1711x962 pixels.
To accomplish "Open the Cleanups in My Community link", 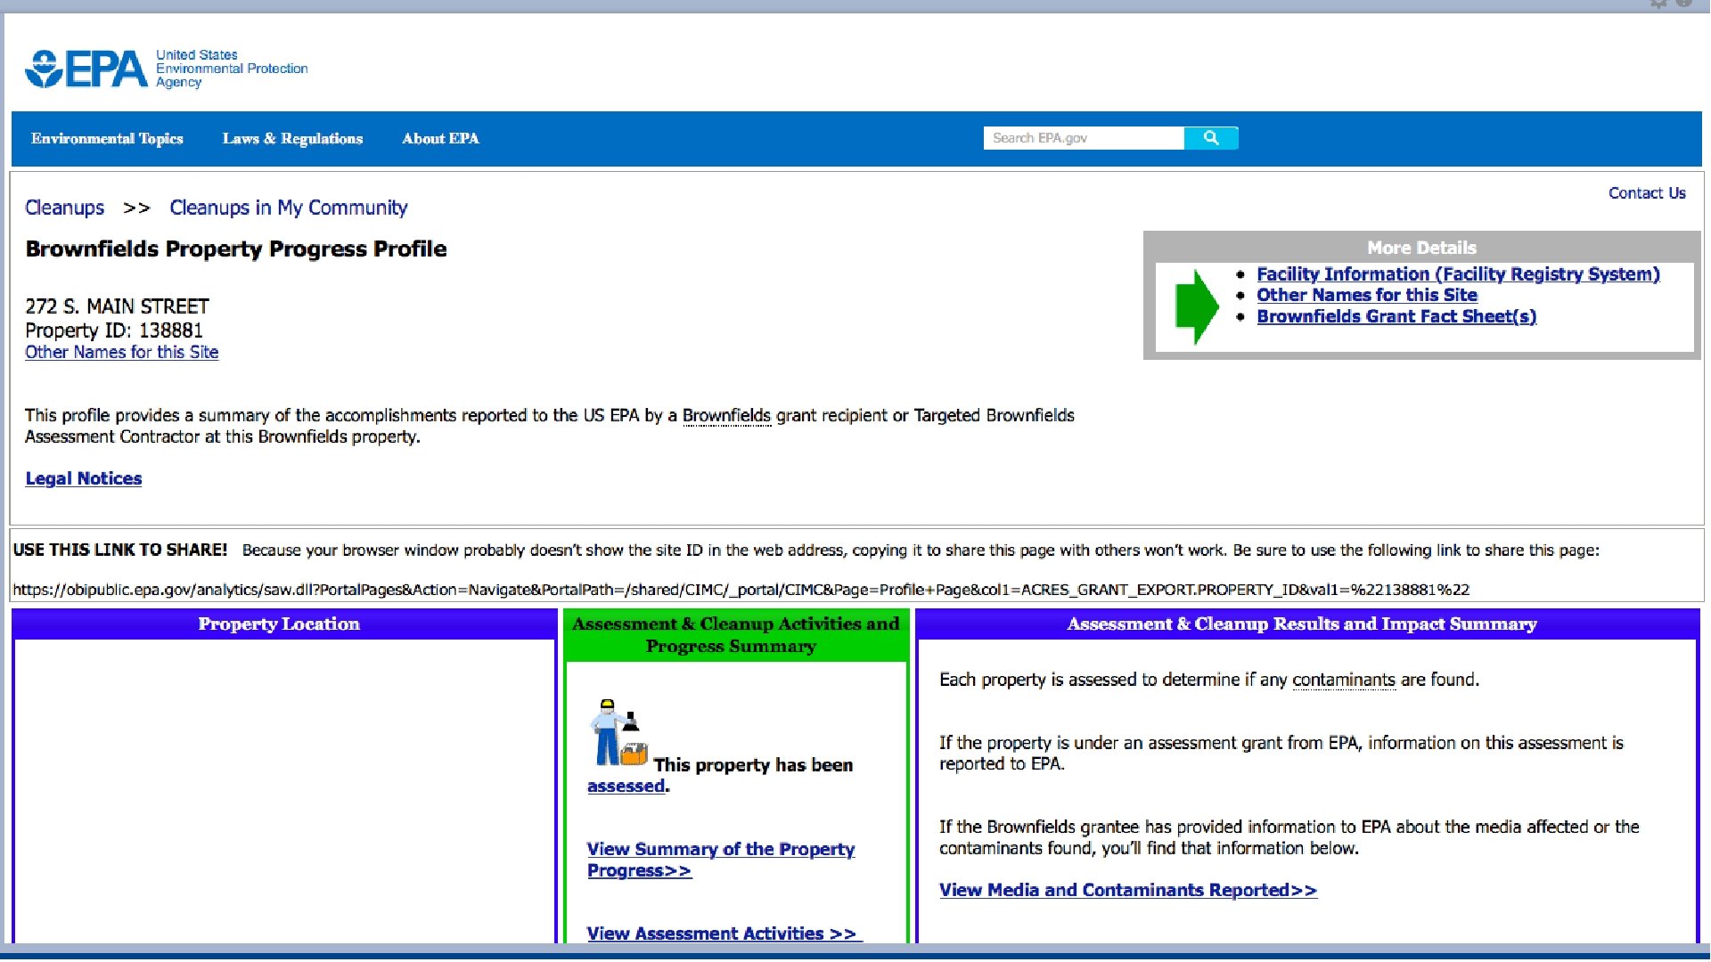I will click(x=289, y=208).
